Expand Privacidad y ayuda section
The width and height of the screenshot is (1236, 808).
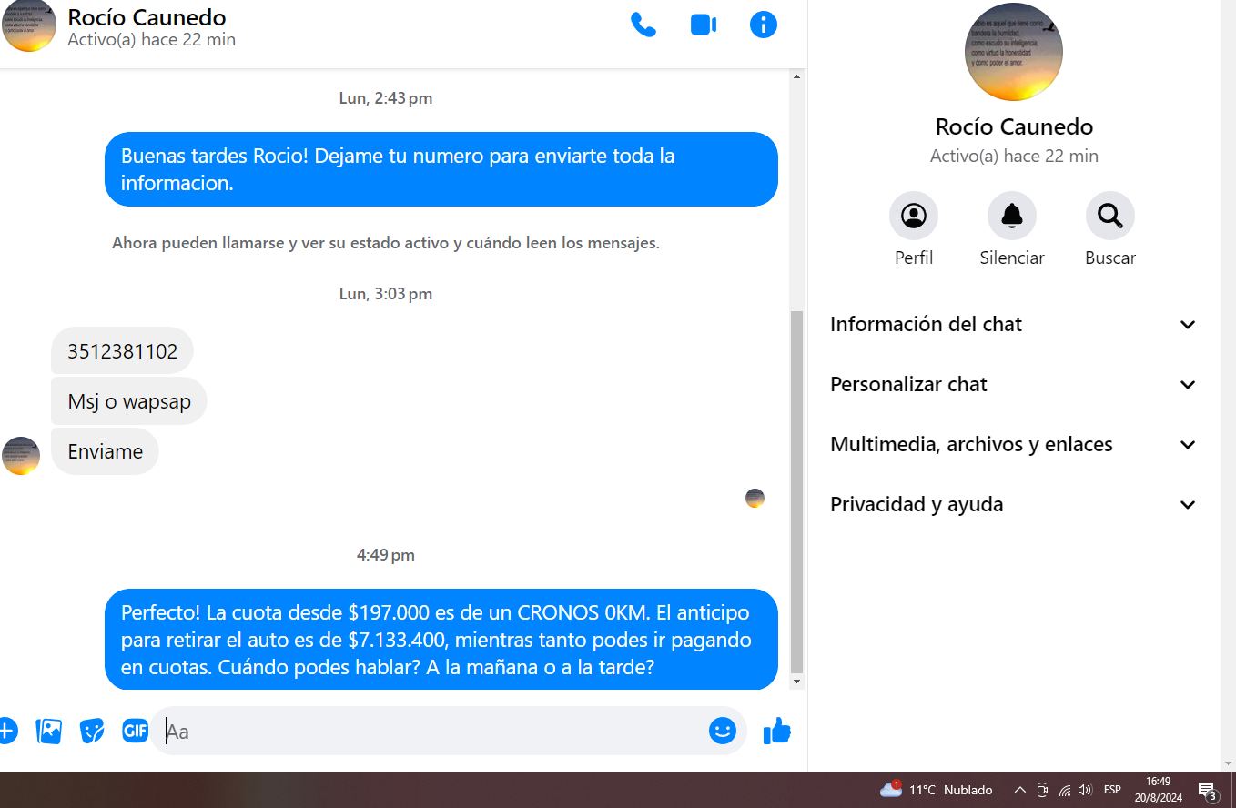click(1013, 505)
